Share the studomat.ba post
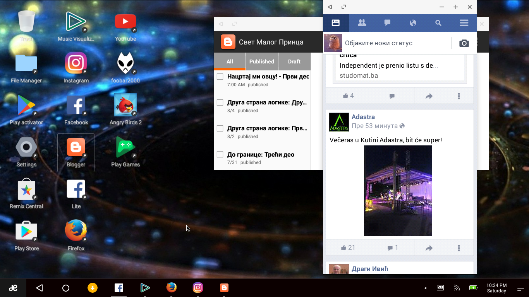Viewport: 529px width, 297px height. [429, 96]
